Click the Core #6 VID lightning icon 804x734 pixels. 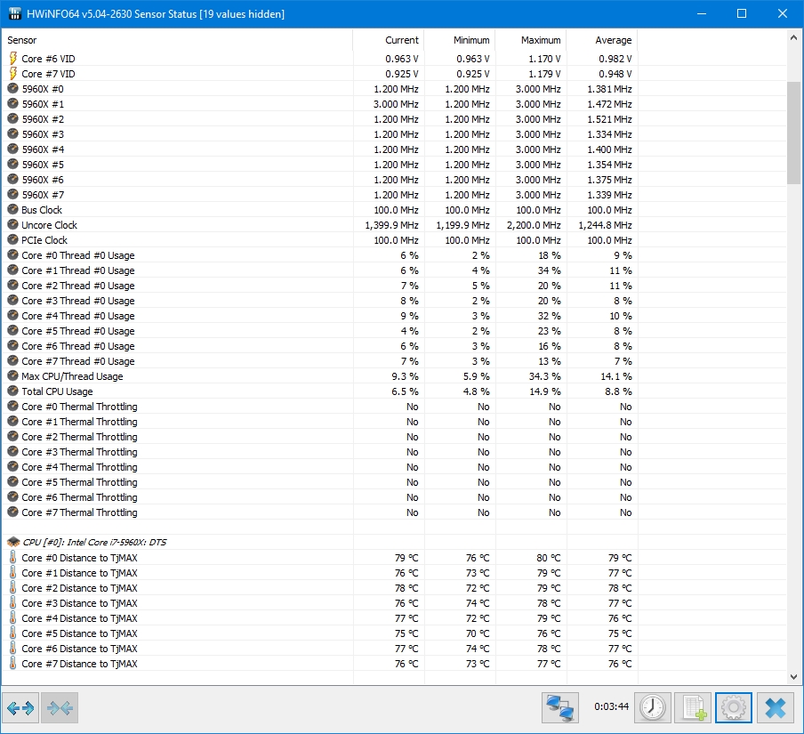[13, 59]
